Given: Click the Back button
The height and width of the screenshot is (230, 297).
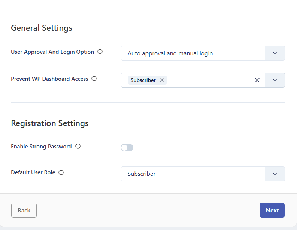Looking at the screenshot, I should click(24, 210).
